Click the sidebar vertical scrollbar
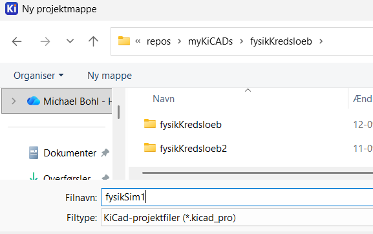Screen dimensions: 373x234 (x=118, y=112)
